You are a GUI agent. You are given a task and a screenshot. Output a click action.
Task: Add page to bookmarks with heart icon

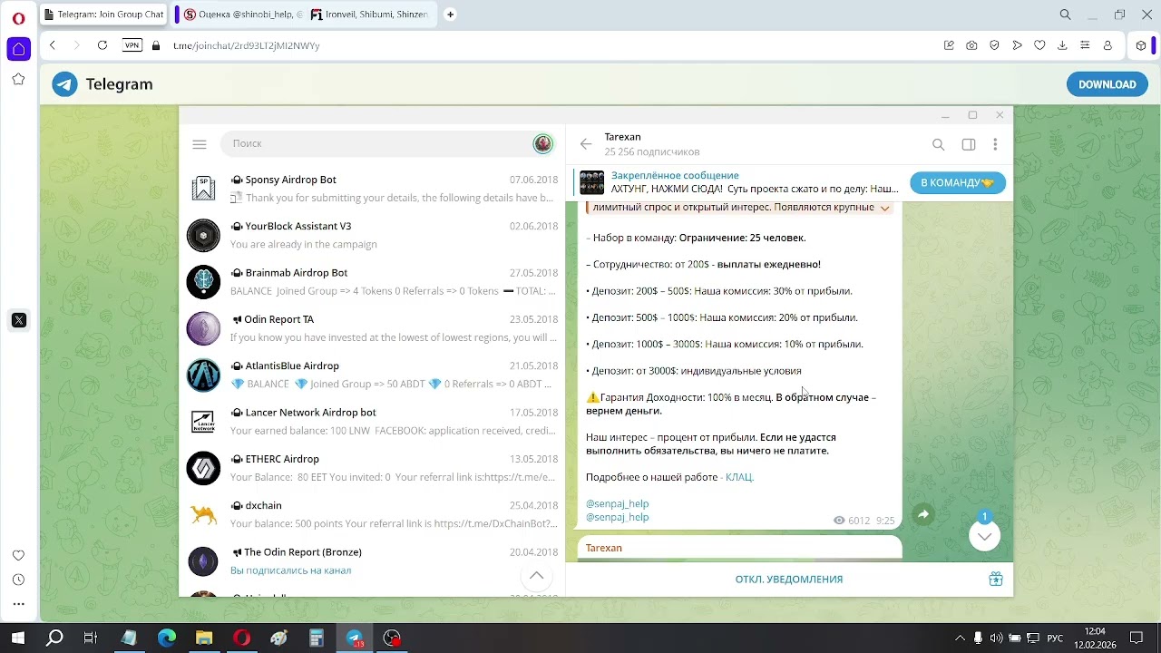[1039, 45]
